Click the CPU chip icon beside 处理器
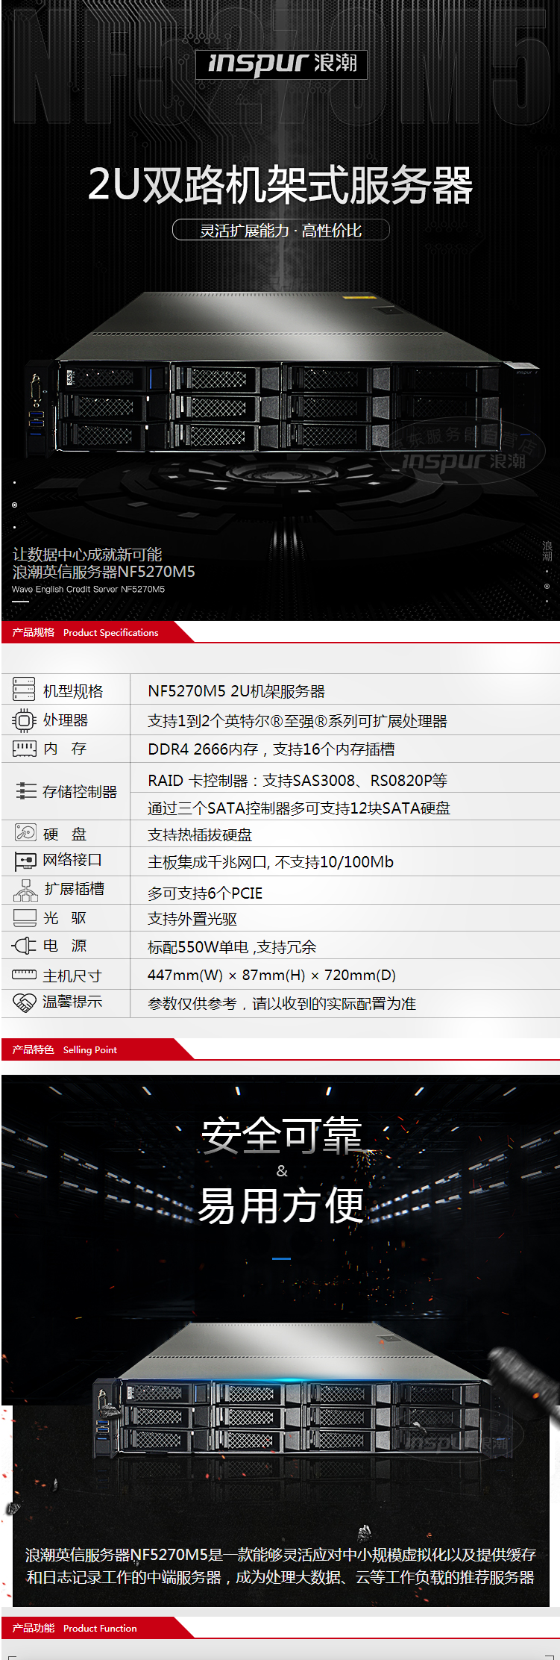 [24, 720]
